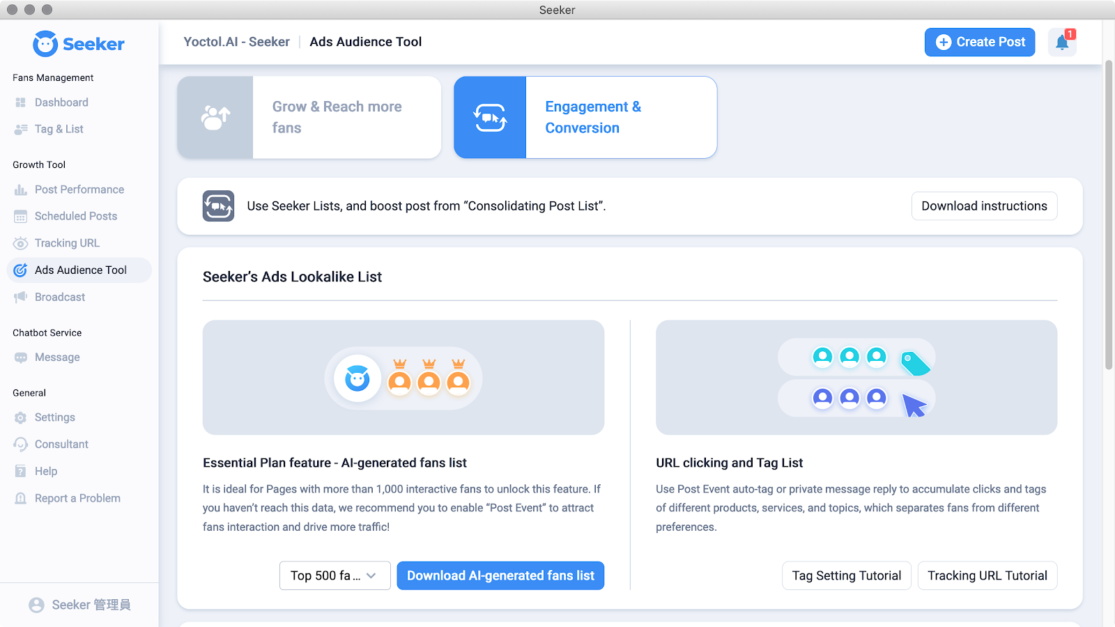The width and height of the screenshot is (1115, 627).
Task: Click the Report a Problem icon
Action: (21, 498)
